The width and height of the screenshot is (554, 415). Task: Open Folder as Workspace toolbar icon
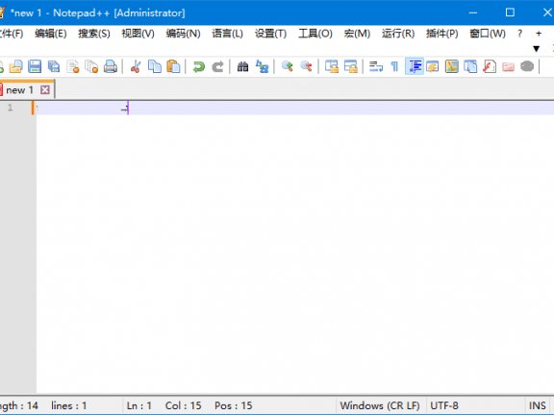tap(508, 66)
